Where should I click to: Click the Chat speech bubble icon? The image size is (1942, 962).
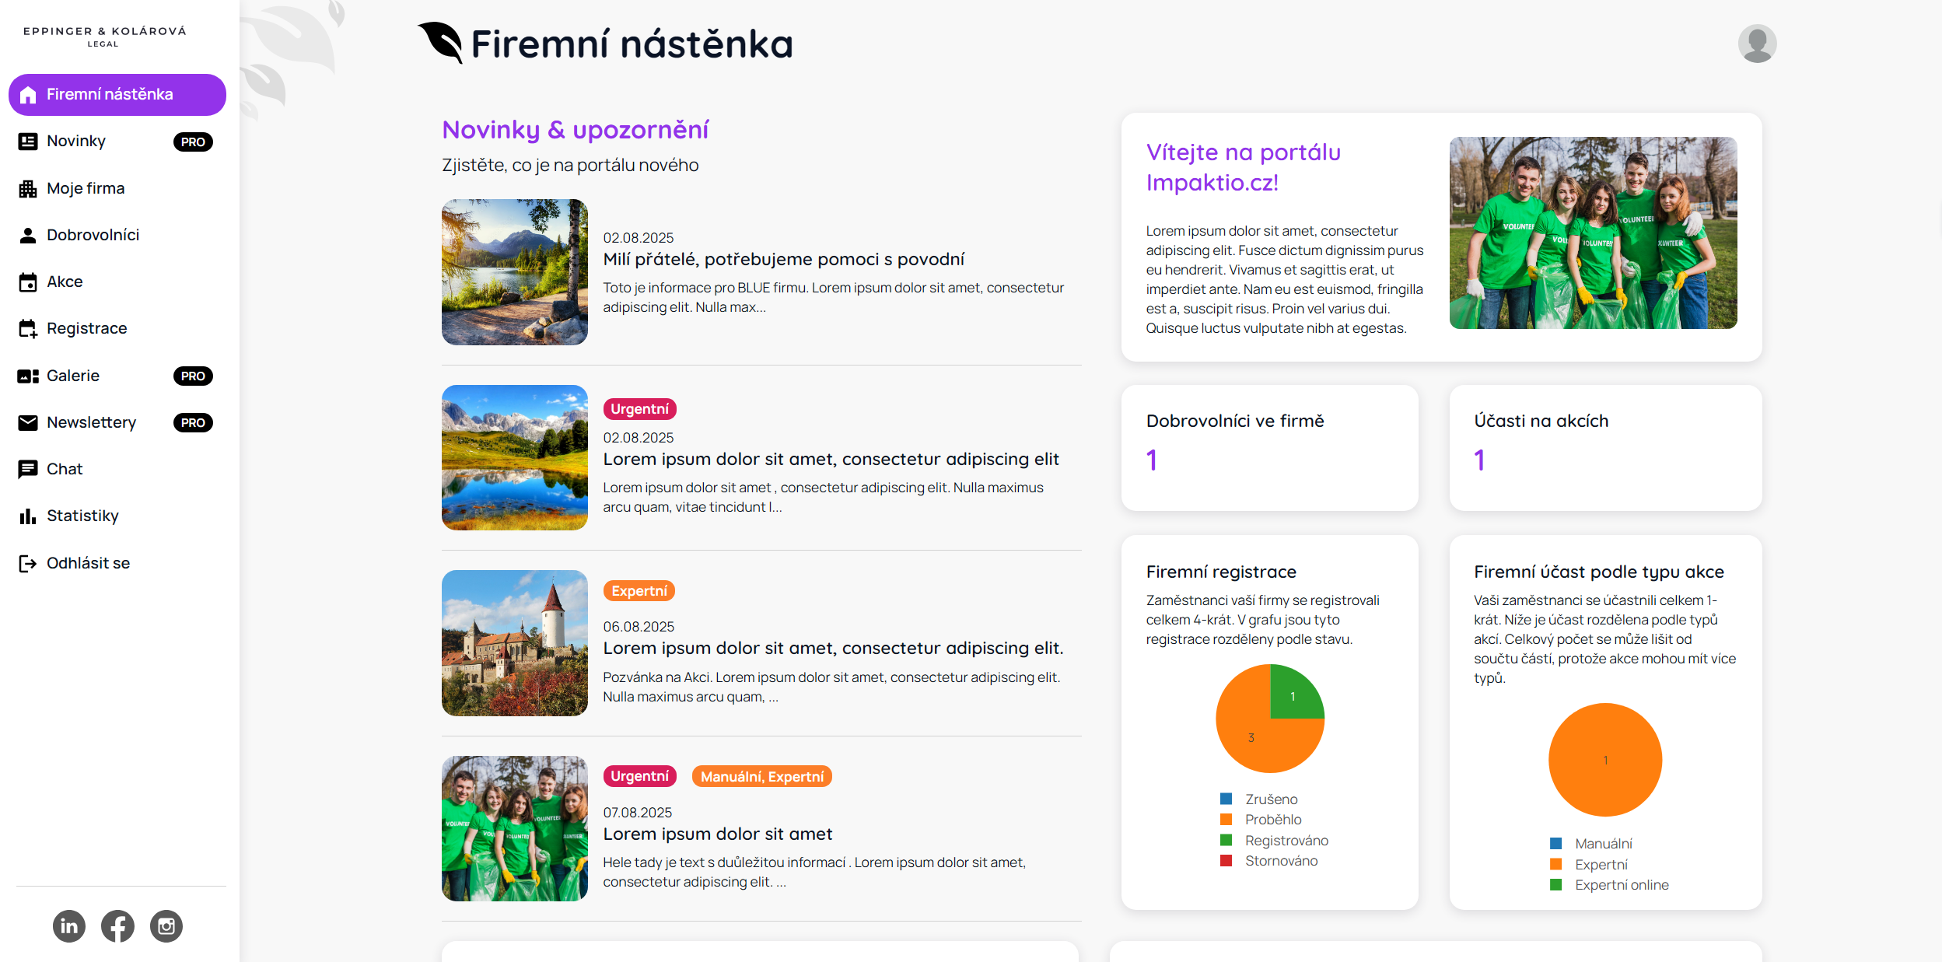pos(28,469)
